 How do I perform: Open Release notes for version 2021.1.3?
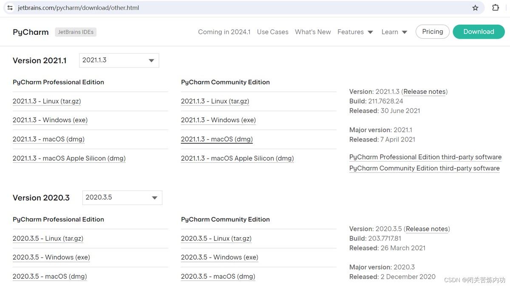(x=424, y=92)
